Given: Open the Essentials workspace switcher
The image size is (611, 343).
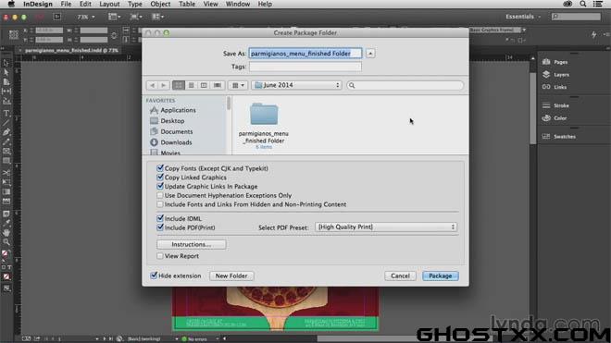Looking at the screenshot, I should [523, 17].
